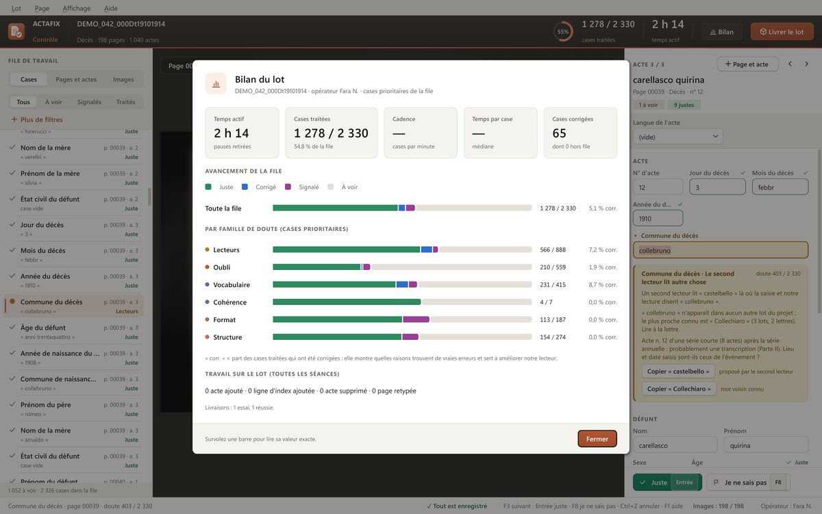This screenshot has height=514, width=822.
Task: Click the checkmark icon beside Nom de la mère « verellri »
Action: pos(12,147)
